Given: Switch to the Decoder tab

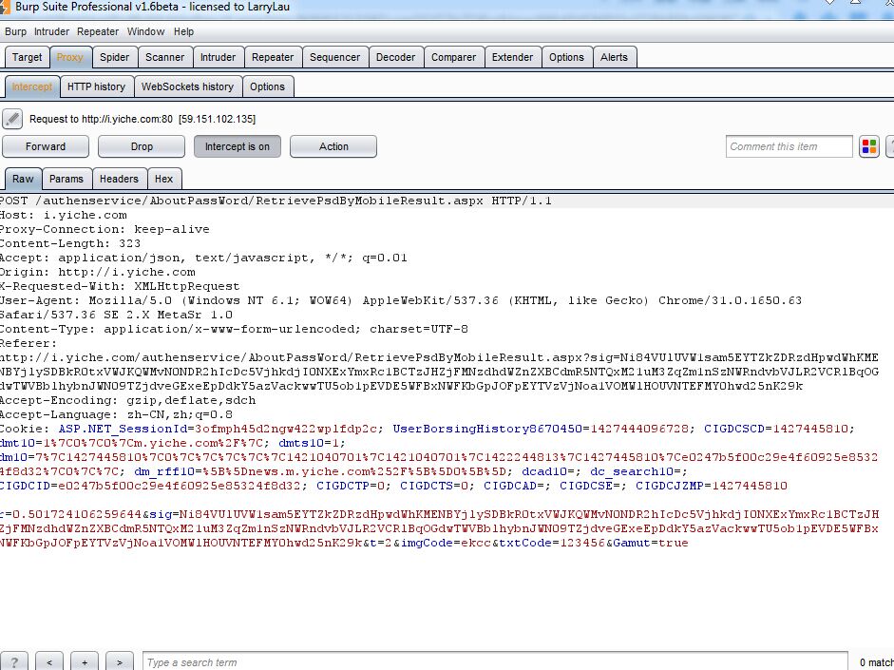Looking at the screenshot, I should point(395,57).
